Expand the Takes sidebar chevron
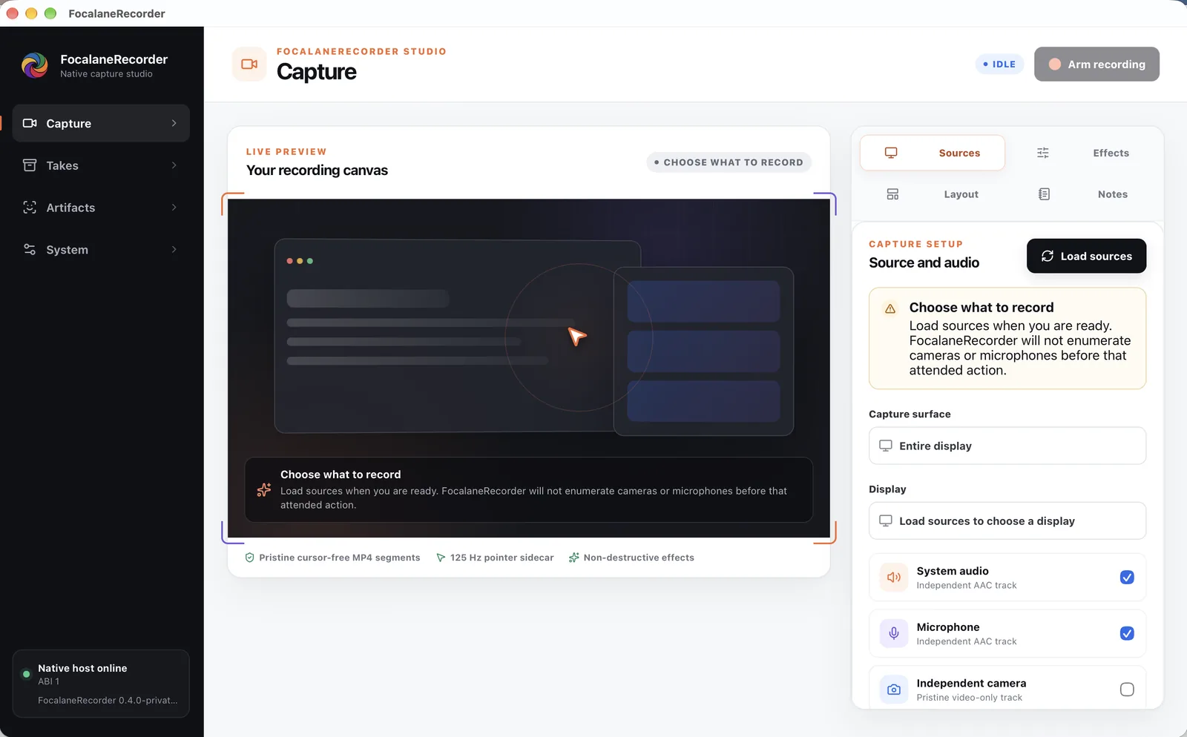Viewport: 1187px width, 737px height. pyautogui.click(x=174, y=165)
